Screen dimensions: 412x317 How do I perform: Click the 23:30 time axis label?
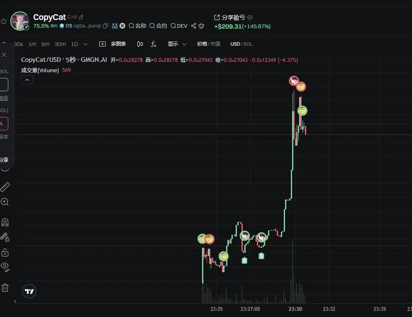pos(295,309)
